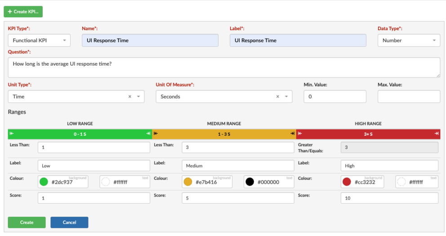Click right arrow icon on red high range bar
This screenshot has height=236, width=446.
437,134
